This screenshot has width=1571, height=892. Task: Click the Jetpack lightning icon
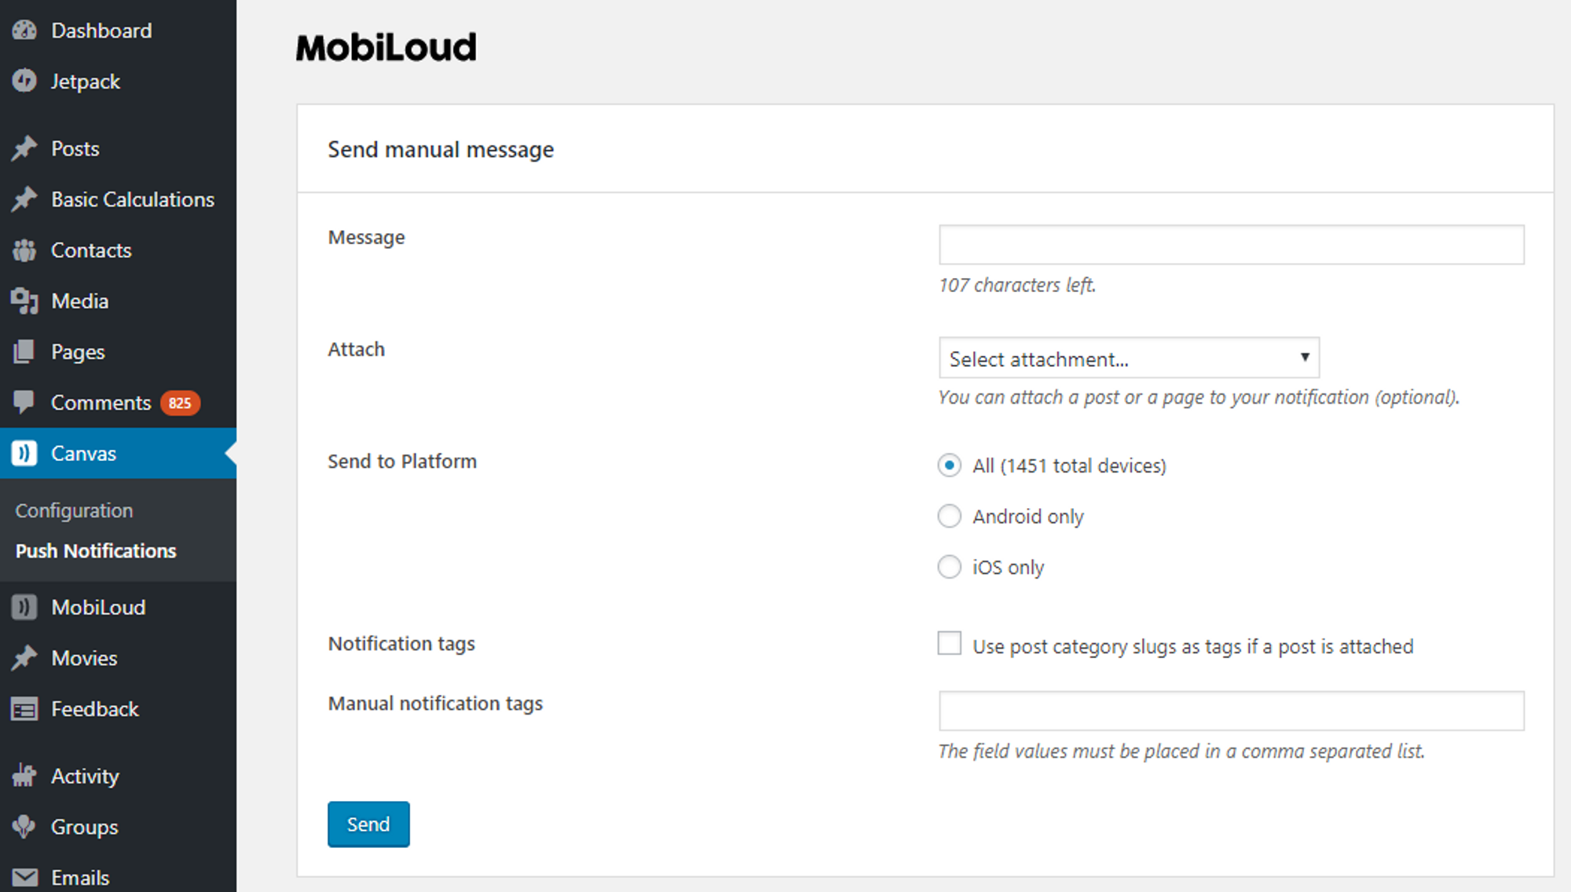click(24, 81)
